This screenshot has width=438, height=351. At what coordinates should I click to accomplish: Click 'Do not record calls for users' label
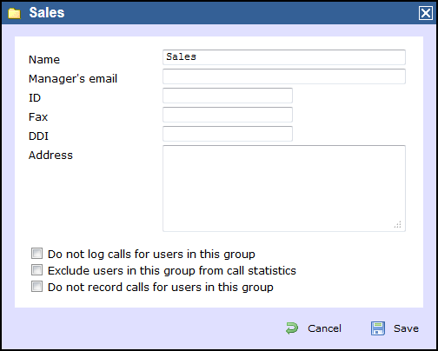[x=161, y=288]
